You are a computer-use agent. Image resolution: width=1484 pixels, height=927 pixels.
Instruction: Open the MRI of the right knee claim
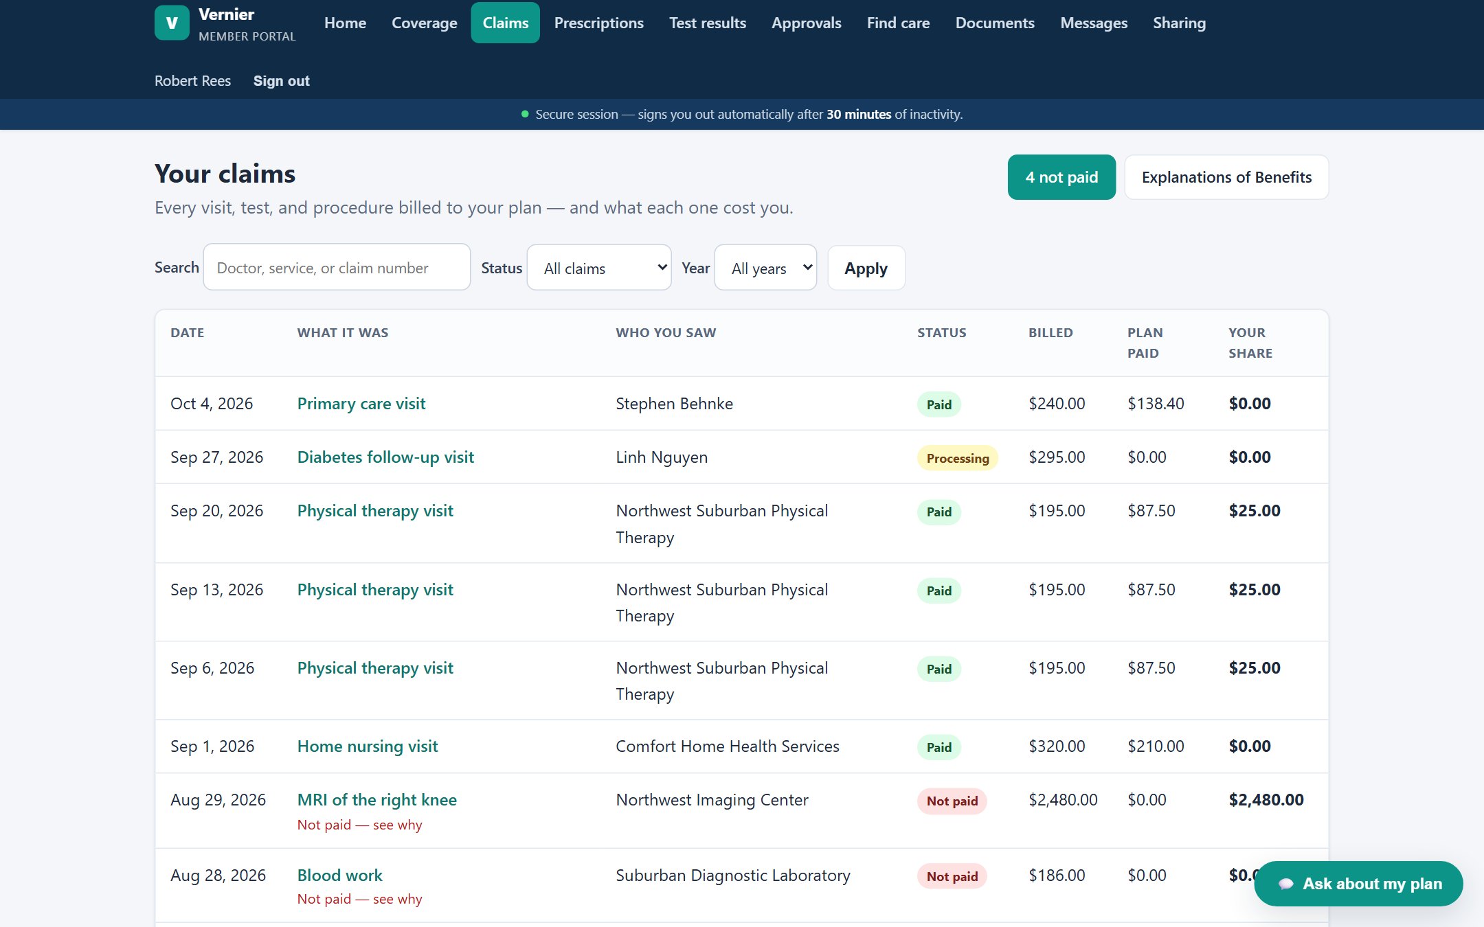coord(377,800)
